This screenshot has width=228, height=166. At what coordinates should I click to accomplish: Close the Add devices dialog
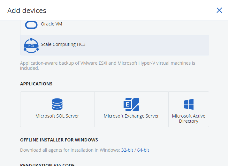(x=219, y=10)
